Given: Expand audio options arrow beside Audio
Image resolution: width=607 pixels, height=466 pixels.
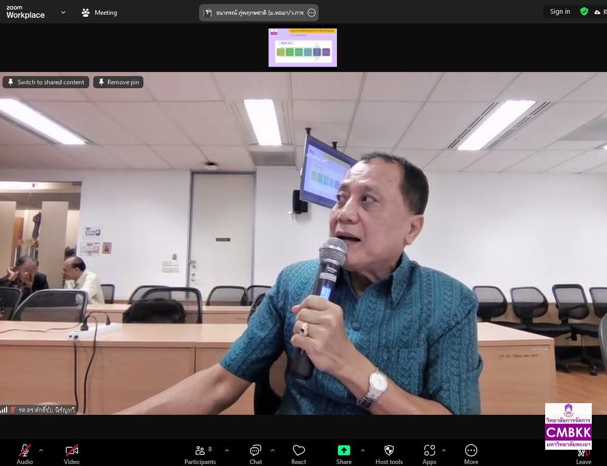Looking at the screenshot, I should 41,450.
